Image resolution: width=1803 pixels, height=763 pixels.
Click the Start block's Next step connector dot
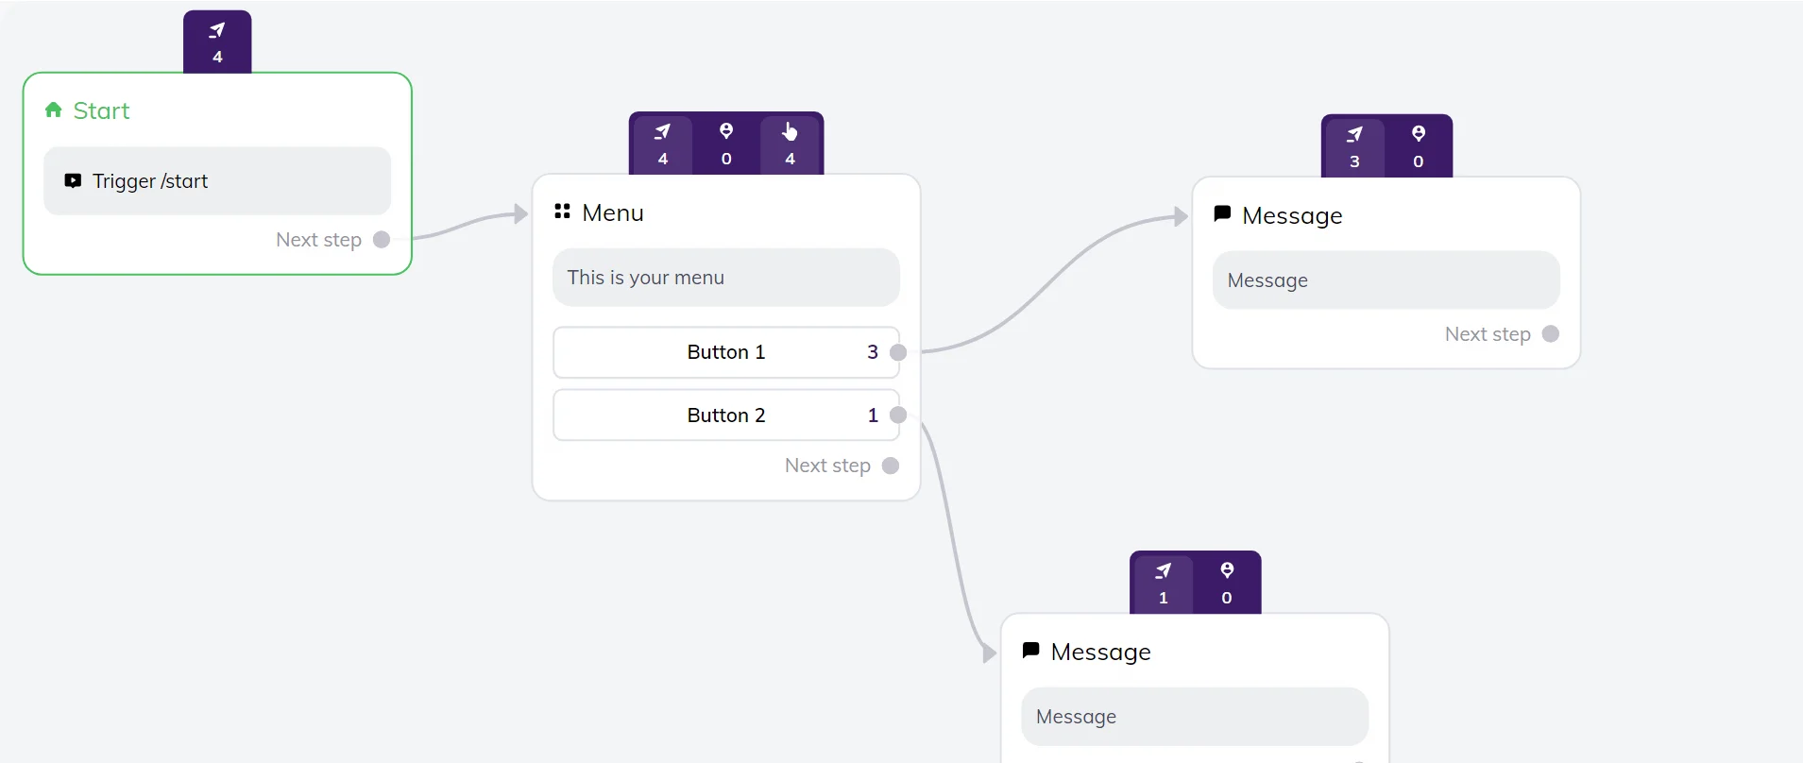382,240
